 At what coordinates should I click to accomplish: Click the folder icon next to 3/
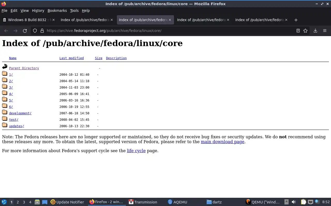click(x=5, y=87)
